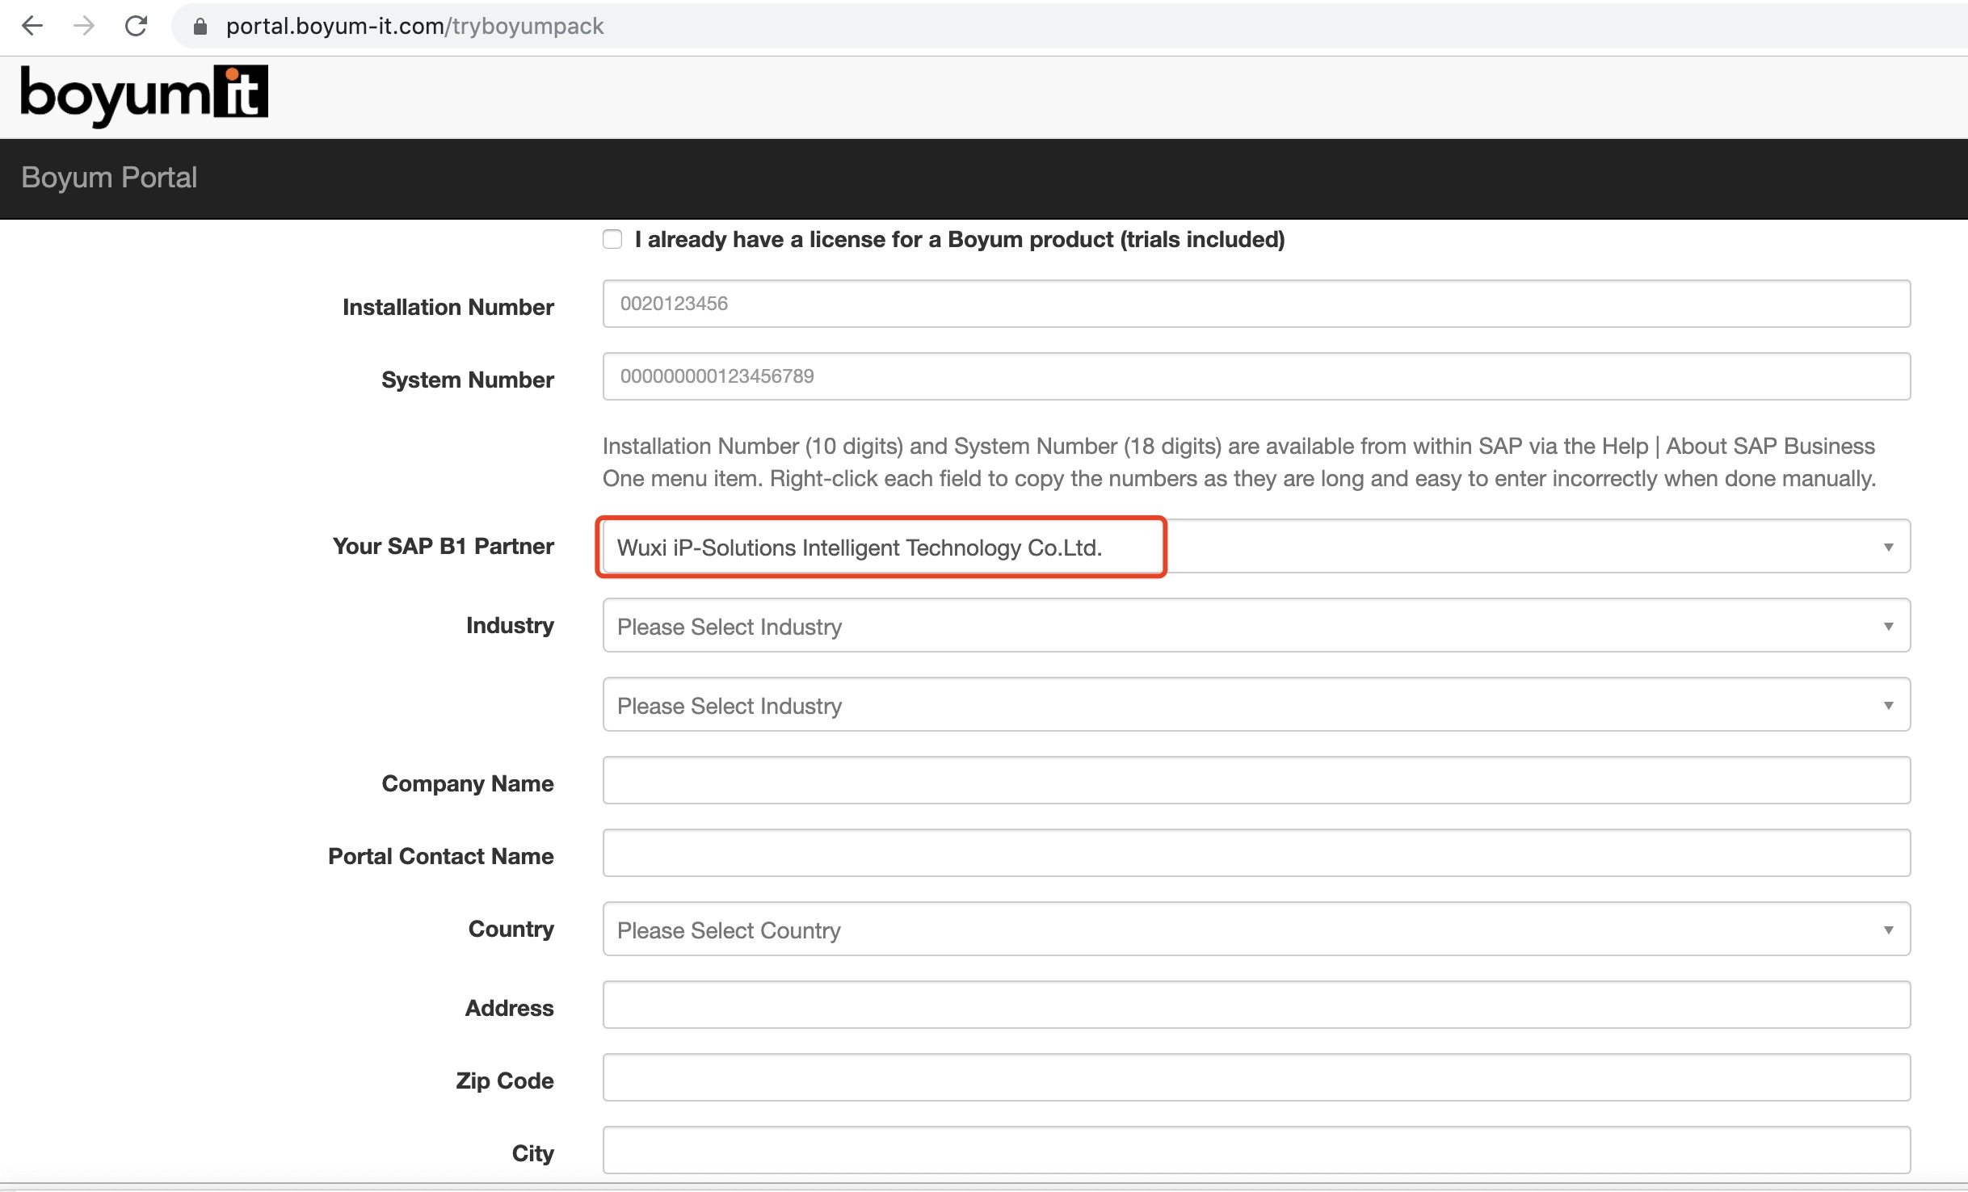Click the license checkbox label text
This screenshot has height=1192, width=1968.
(x=960, y=240)
